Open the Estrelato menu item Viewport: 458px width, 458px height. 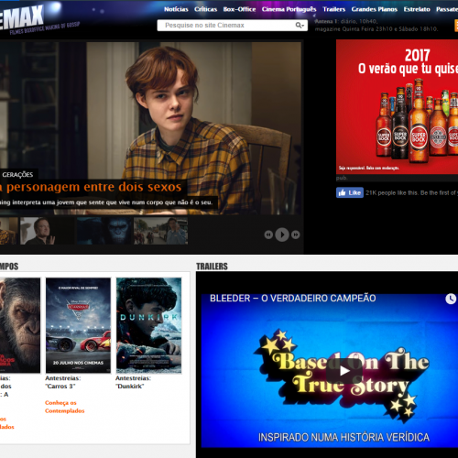point(417,9)
